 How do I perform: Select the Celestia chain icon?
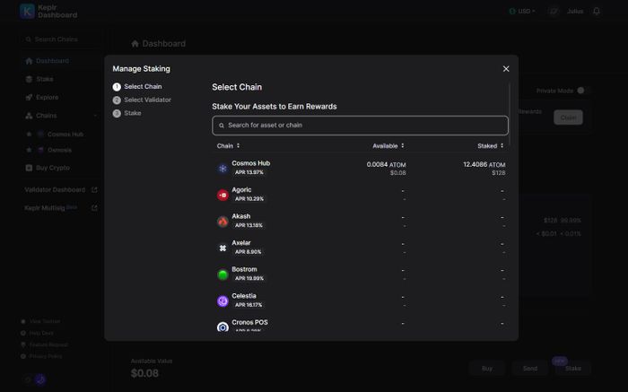point(222,301)
